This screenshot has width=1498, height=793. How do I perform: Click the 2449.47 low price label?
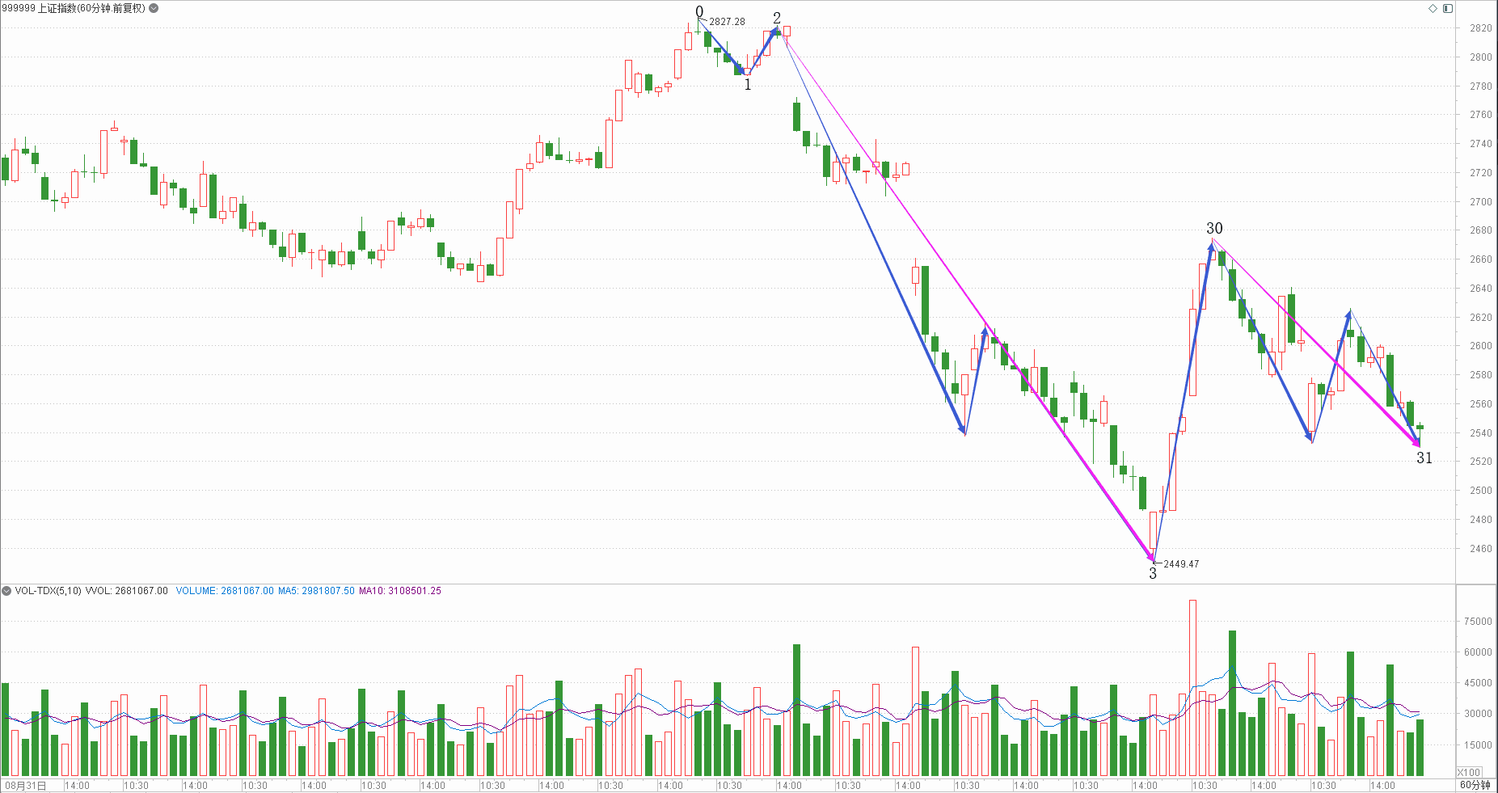click(1181, 564)
